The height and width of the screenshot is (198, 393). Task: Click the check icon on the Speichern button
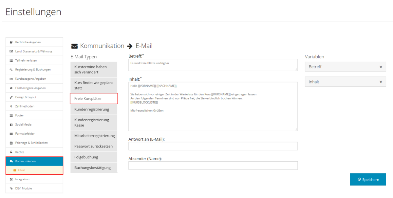[x=359, y=180]
